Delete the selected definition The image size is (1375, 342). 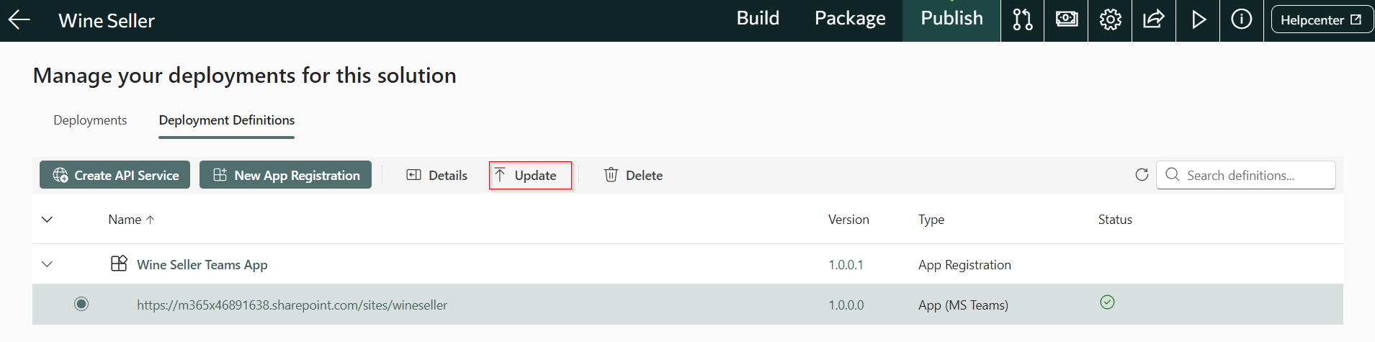pos(633,175)
